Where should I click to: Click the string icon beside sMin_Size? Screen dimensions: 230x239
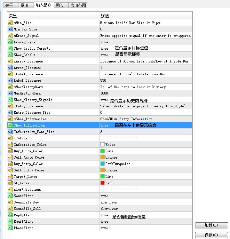coord(10,23)
